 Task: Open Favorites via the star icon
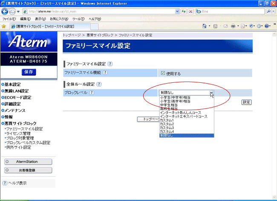4,26
